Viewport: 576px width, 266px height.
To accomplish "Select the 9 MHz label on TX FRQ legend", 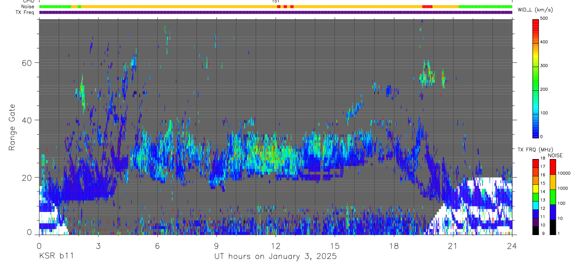I will tap(542, 233).
